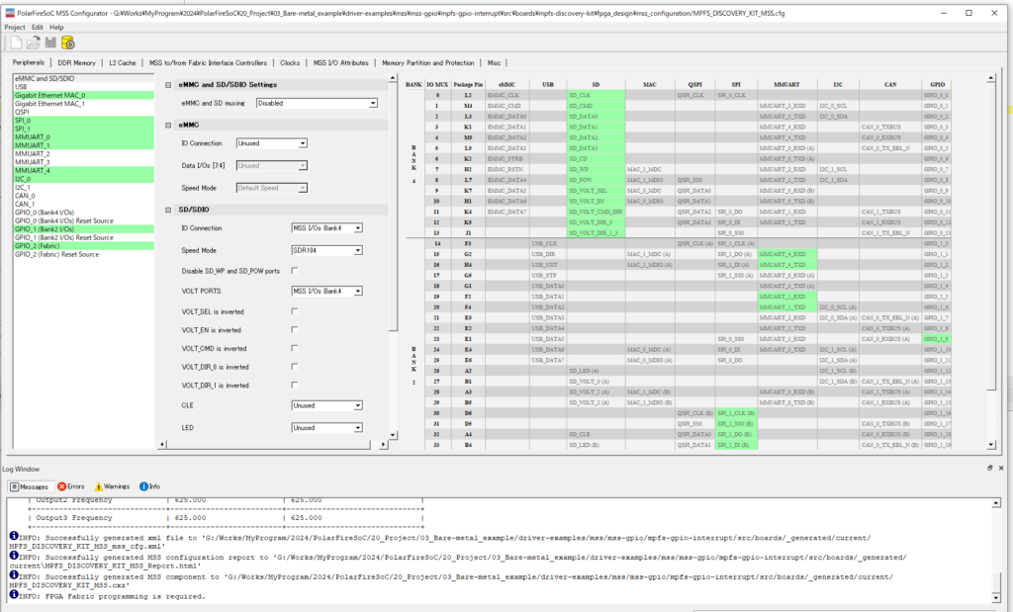Screen dimensions: 1013x612
Task: Click the Save floppy disk icon
Action: [49, 43]
